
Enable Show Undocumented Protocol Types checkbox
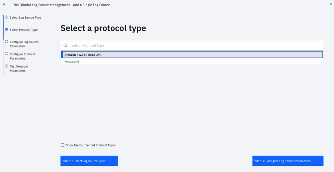coord(63,145)
